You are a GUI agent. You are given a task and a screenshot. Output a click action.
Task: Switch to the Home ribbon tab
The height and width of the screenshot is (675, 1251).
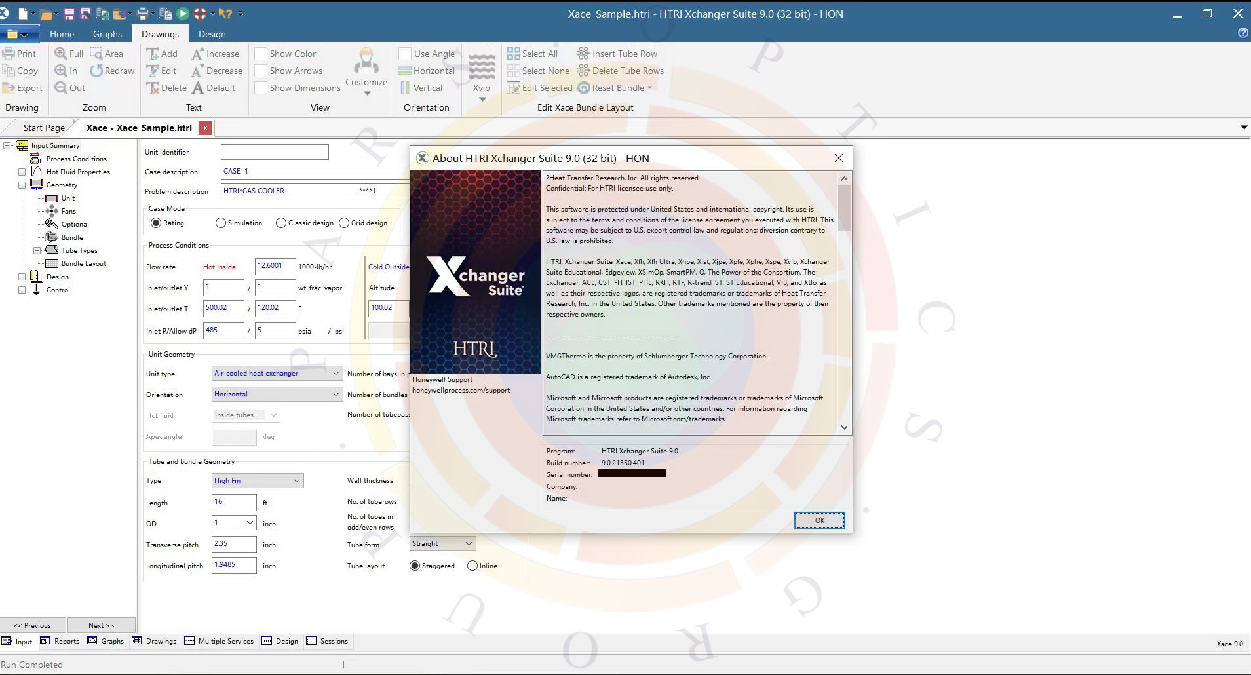pos(62,34)
